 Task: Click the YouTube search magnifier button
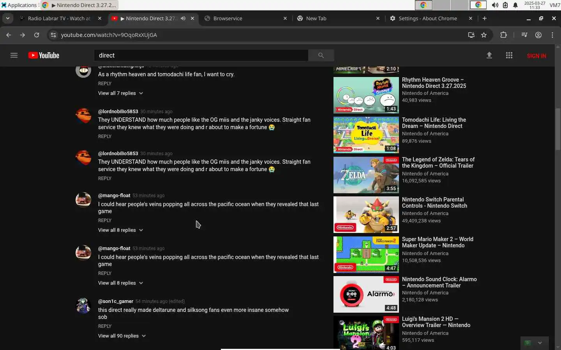pos(321,55)
